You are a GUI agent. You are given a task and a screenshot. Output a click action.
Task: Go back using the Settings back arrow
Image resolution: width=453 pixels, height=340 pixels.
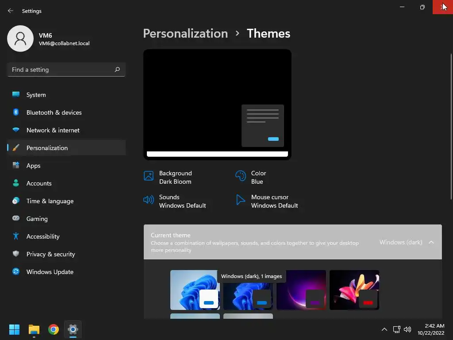[11, 11]
